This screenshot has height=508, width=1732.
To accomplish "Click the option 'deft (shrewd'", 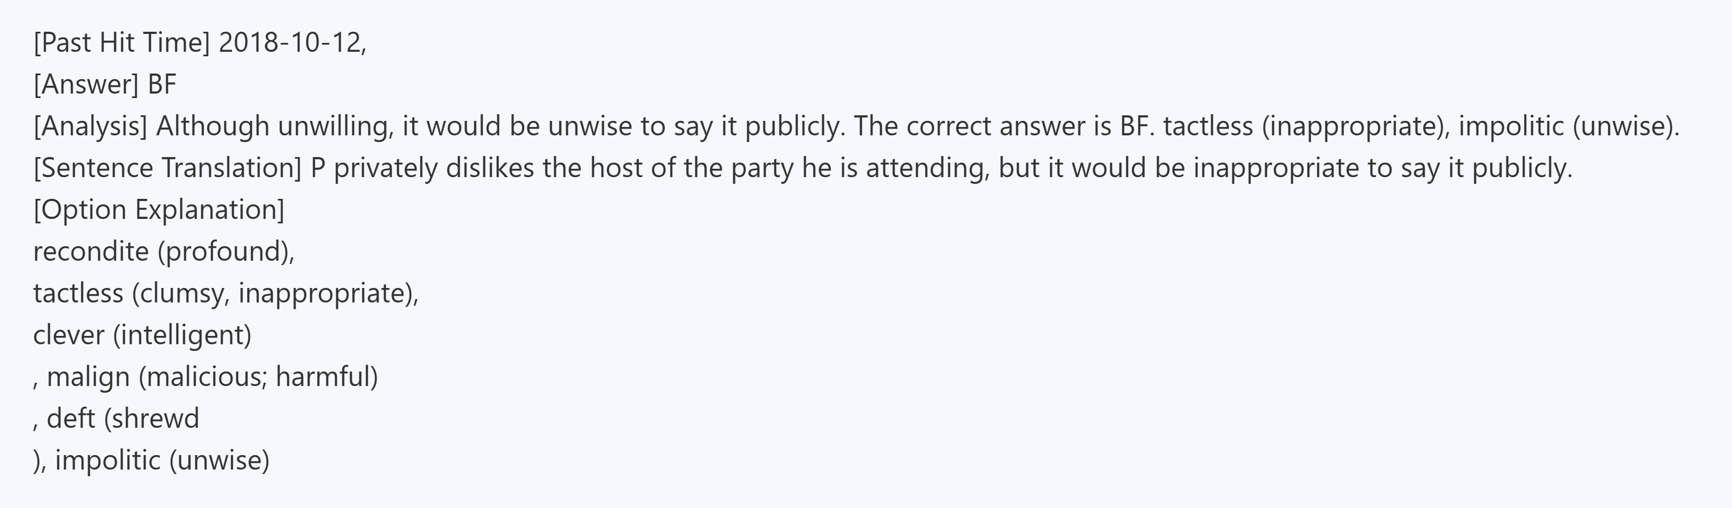I will click(123, 419).
